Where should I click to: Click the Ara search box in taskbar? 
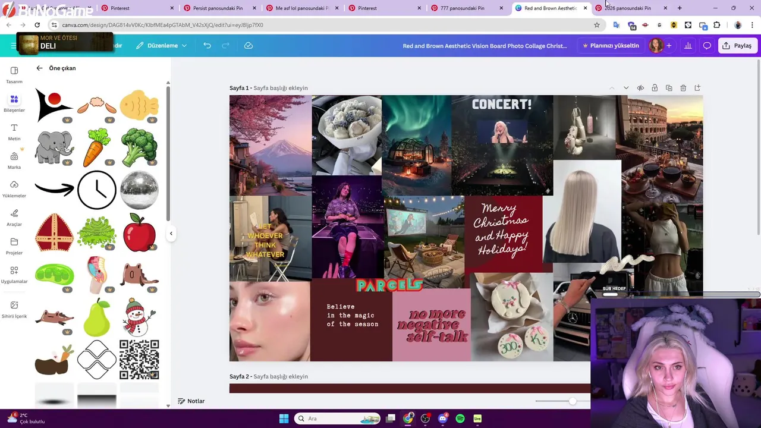337,418
